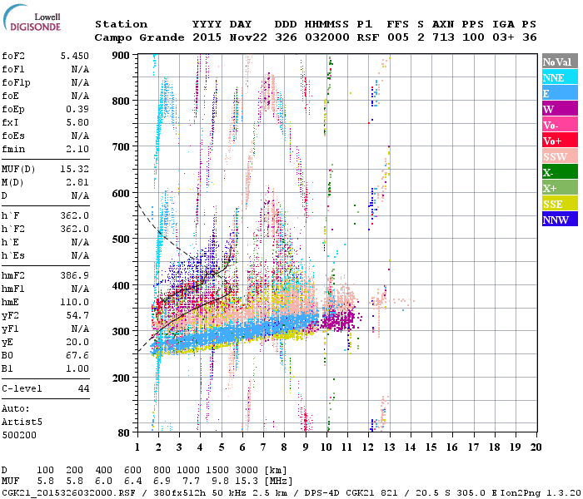Image resolution: width=583 pixels, height=499 pixels.
Task: Click the AXN value 713
Action: [443, 37]
